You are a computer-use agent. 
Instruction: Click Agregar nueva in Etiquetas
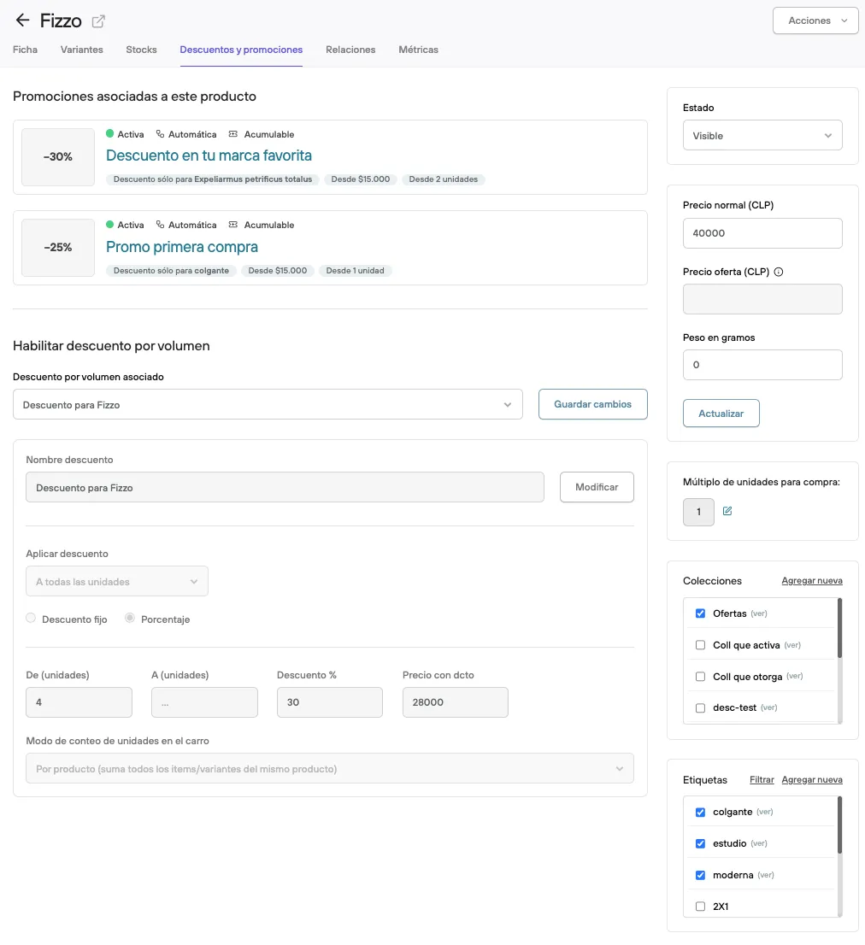pyautogui.click(x=812, y=779)
